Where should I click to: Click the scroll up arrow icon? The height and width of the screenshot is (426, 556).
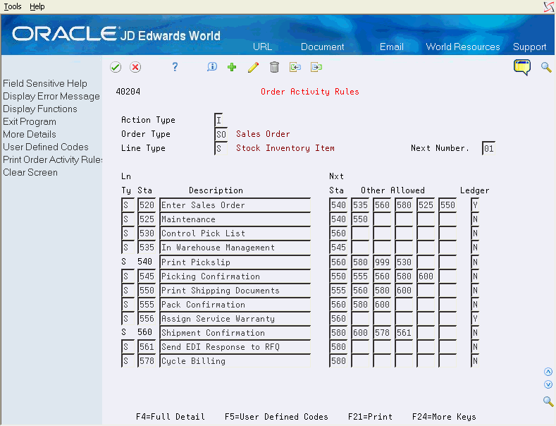pyautogui.click(x=548, y=372)
